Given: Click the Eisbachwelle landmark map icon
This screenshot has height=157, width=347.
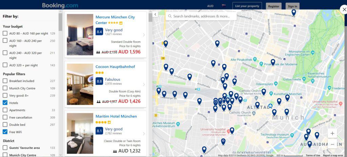Looking at the screenshot, I should tap(304, 78).
